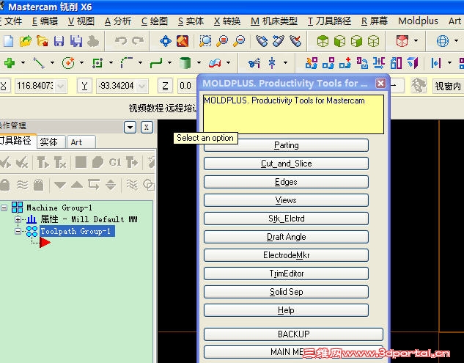464x363 pixels.
Task: Select the rectangle creation icon
Action: (x=97, y=63)
